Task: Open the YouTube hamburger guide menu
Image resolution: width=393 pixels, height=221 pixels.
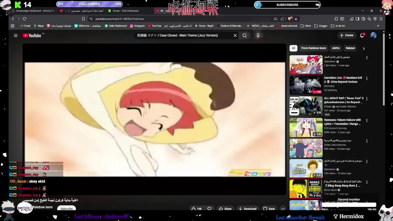Action: coord(16,35)
